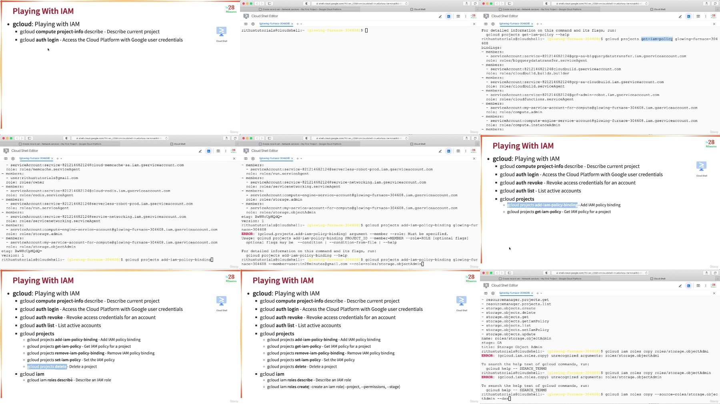Click share icon in the add-iam-policy-binding error frame
Viewport: 720px width, 404px height.
point(466,138)
